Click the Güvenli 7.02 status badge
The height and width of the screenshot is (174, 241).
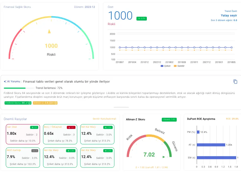tap(169, 120)
